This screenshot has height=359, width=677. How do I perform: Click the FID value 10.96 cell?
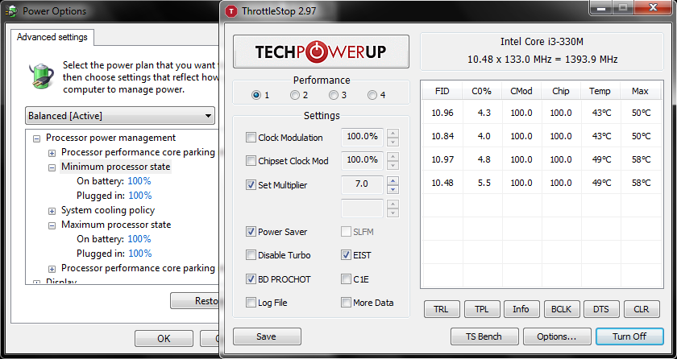pos(442,113)
